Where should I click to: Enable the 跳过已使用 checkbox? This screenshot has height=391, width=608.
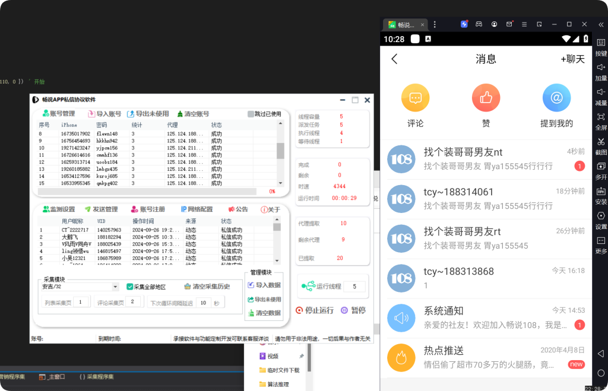pos(251,114)
